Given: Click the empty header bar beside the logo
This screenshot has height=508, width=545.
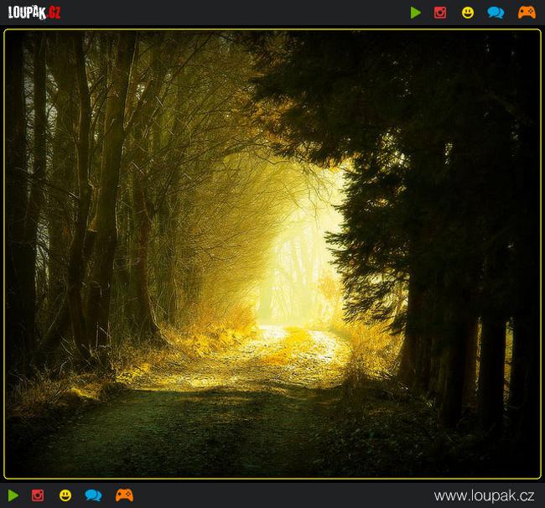Looking at the screenshot, I should (235, 13).
